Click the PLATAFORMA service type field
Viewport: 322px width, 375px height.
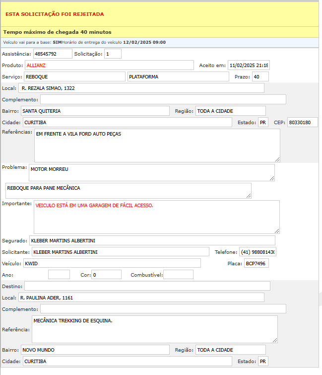[178, 76]
